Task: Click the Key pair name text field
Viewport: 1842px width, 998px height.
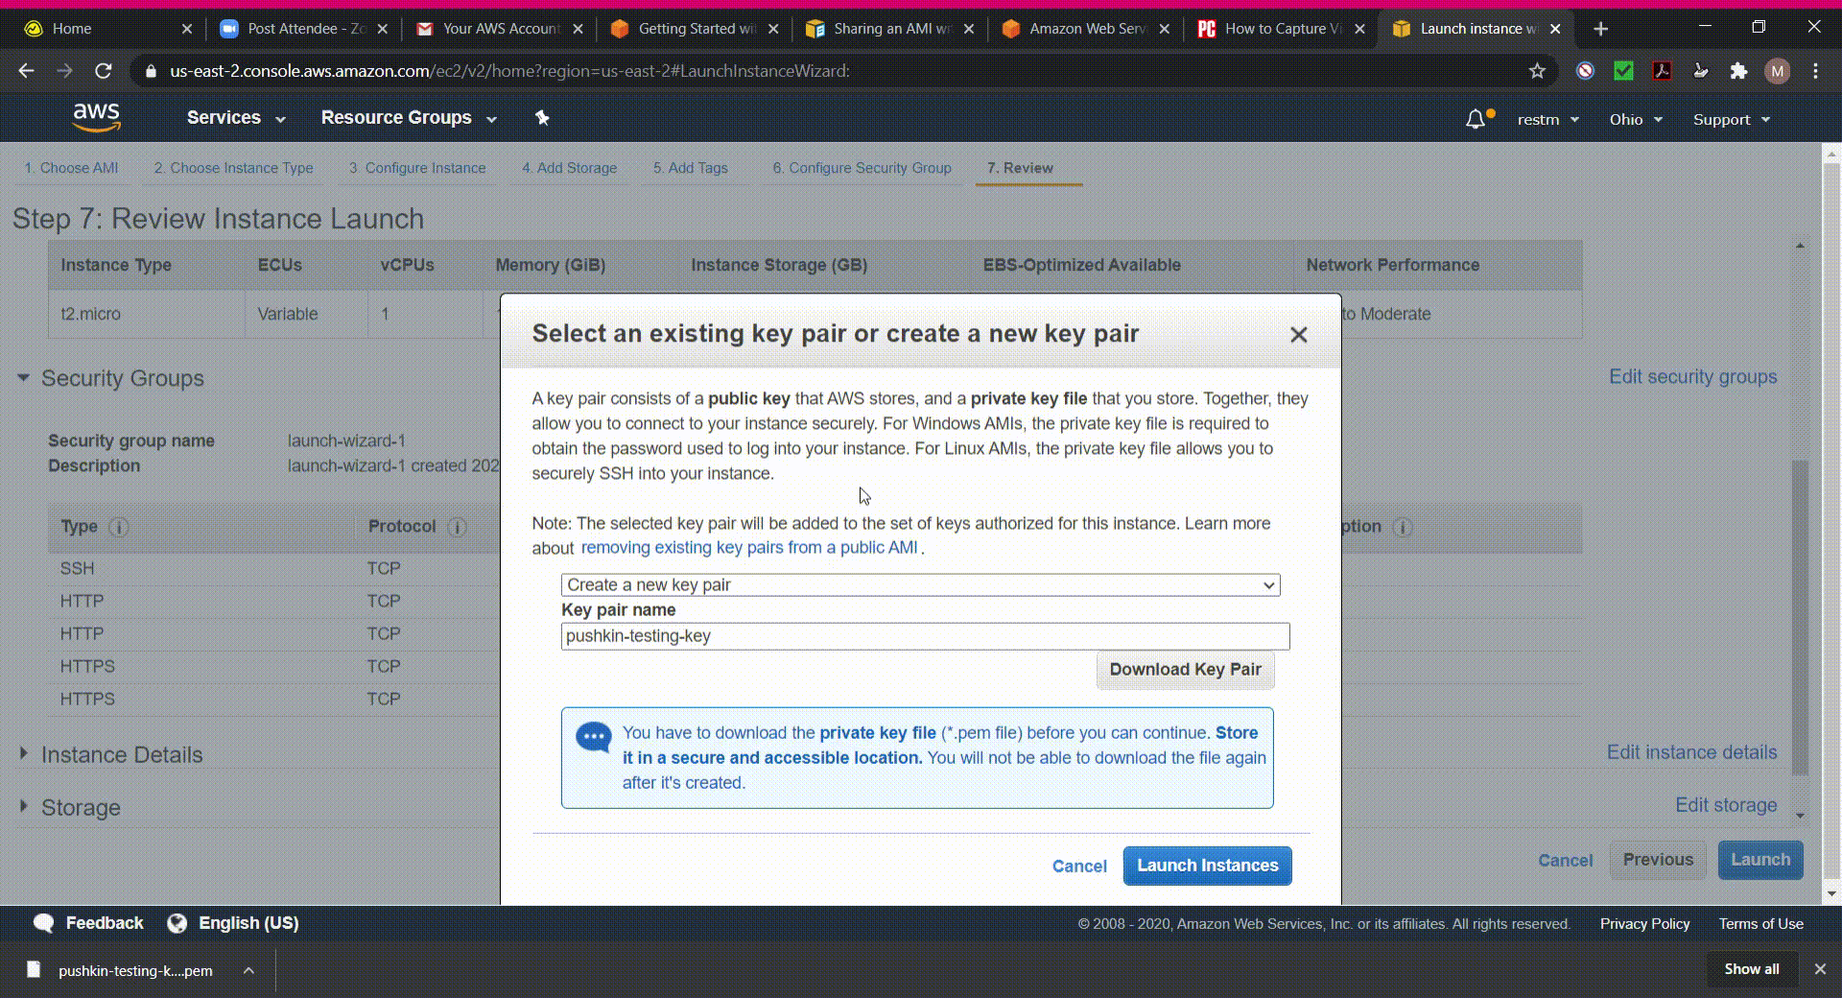Action: (x=925, y=636)
